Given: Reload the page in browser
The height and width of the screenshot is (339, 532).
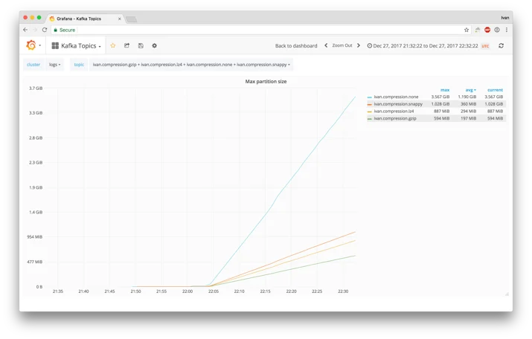Looking at the screenshot, I should 45,30.
